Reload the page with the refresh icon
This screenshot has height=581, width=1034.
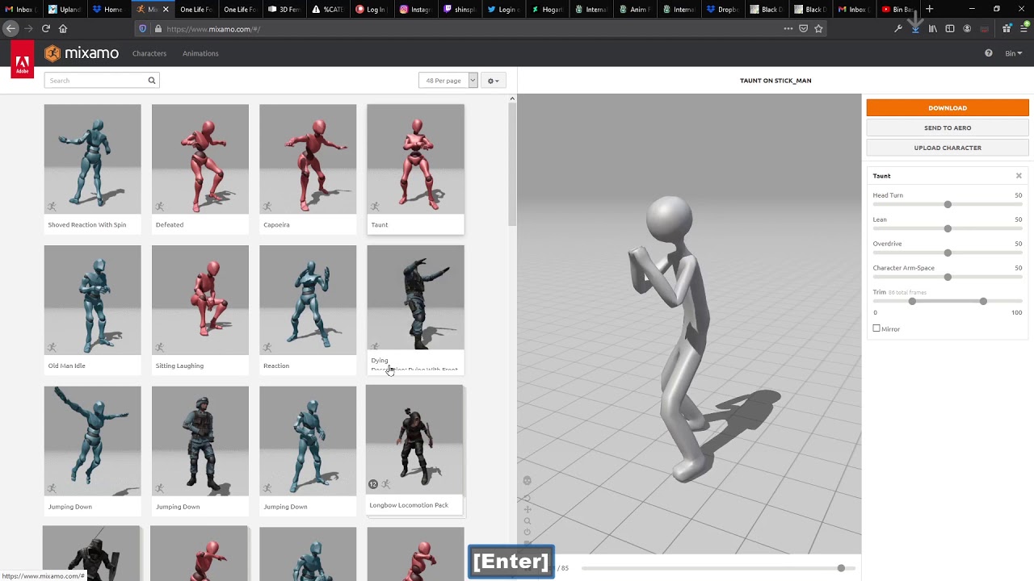(46, 29)
